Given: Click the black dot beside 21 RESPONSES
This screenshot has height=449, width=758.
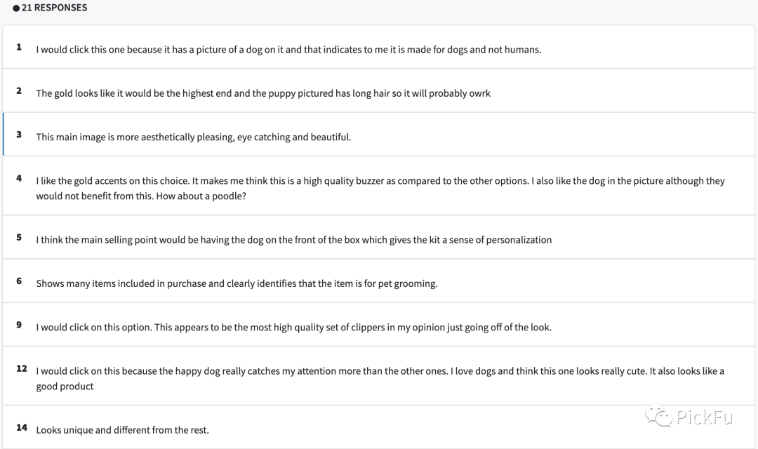Looking at the screenshot, I should pos(16,8).
